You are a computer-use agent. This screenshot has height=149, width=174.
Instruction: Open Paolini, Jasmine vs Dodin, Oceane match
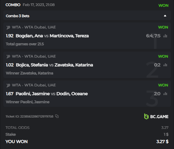tap(52, 94)
